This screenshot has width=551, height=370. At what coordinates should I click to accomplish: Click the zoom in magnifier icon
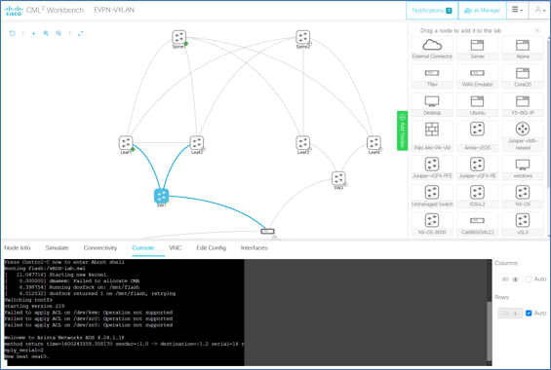(x=46, y=33)
